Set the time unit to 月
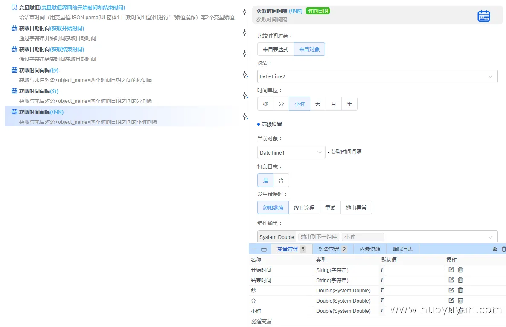The image size is (506, 327). [334, 104]
